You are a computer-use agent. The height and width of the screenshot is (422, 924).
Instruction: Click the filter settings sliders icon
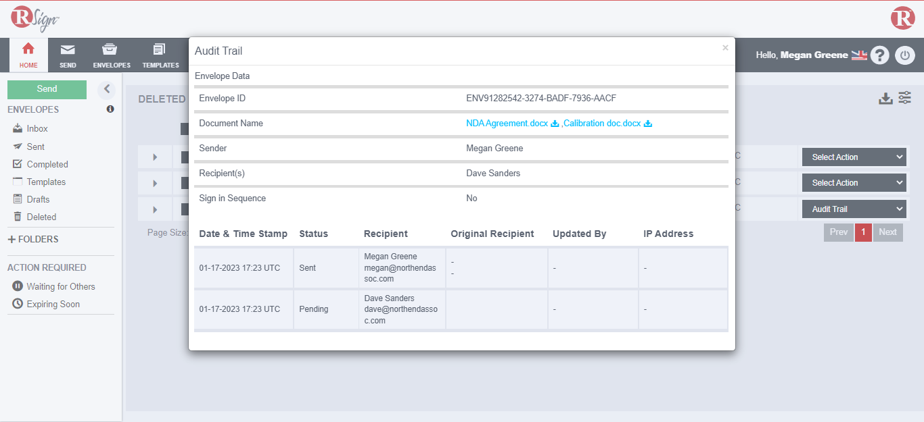[x=905, y=98]
